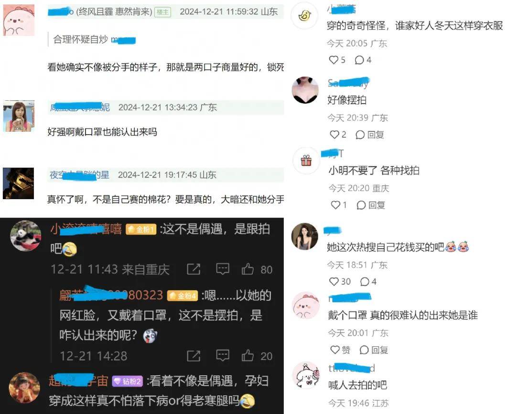Like the '小明不要了 各种找拍' comment
Image resolution: width=516 pixels, height=414 pixels.
click(x=339, y=205)
